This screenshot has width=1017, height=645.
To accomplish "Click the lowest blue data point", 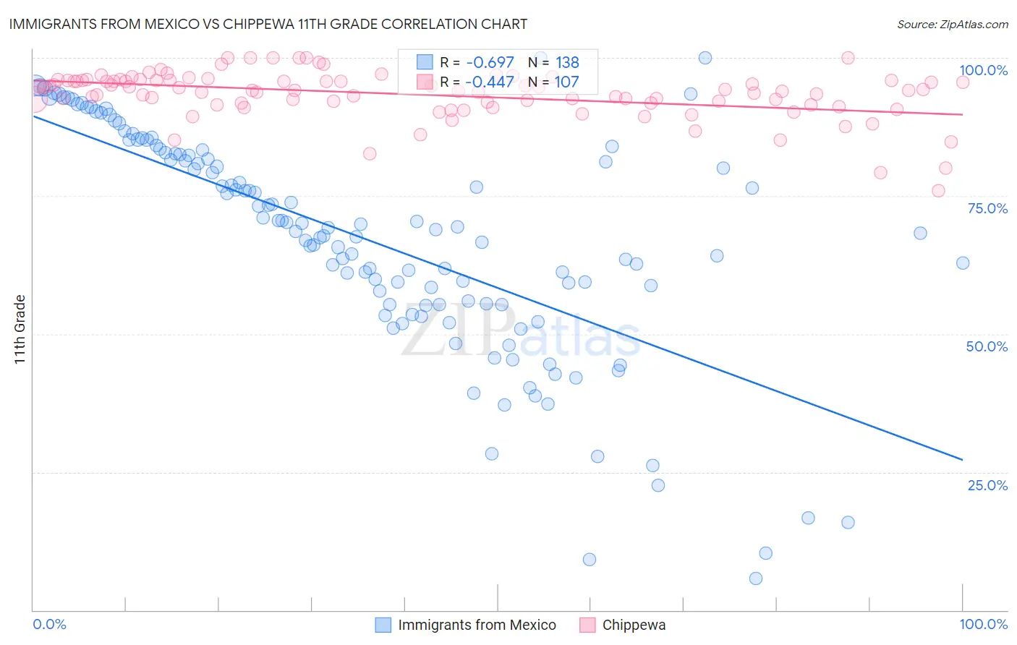I will tap(756, 578).
